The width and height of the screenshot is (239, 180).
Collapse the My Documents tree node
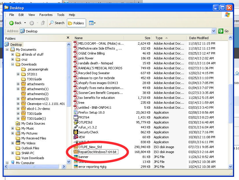tap(7, 50)
